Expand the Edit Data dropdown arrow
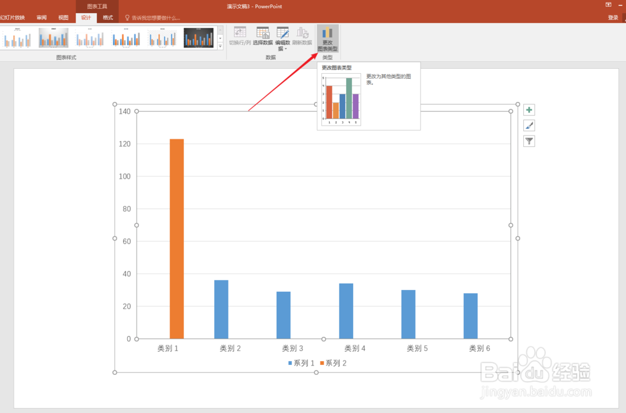The width and height of the screenshot is (626, 413). click(286, 49)
